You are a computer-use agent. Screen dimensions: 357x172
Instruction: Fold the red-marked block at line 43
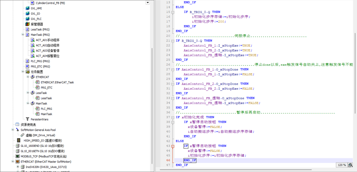[173, 146]
